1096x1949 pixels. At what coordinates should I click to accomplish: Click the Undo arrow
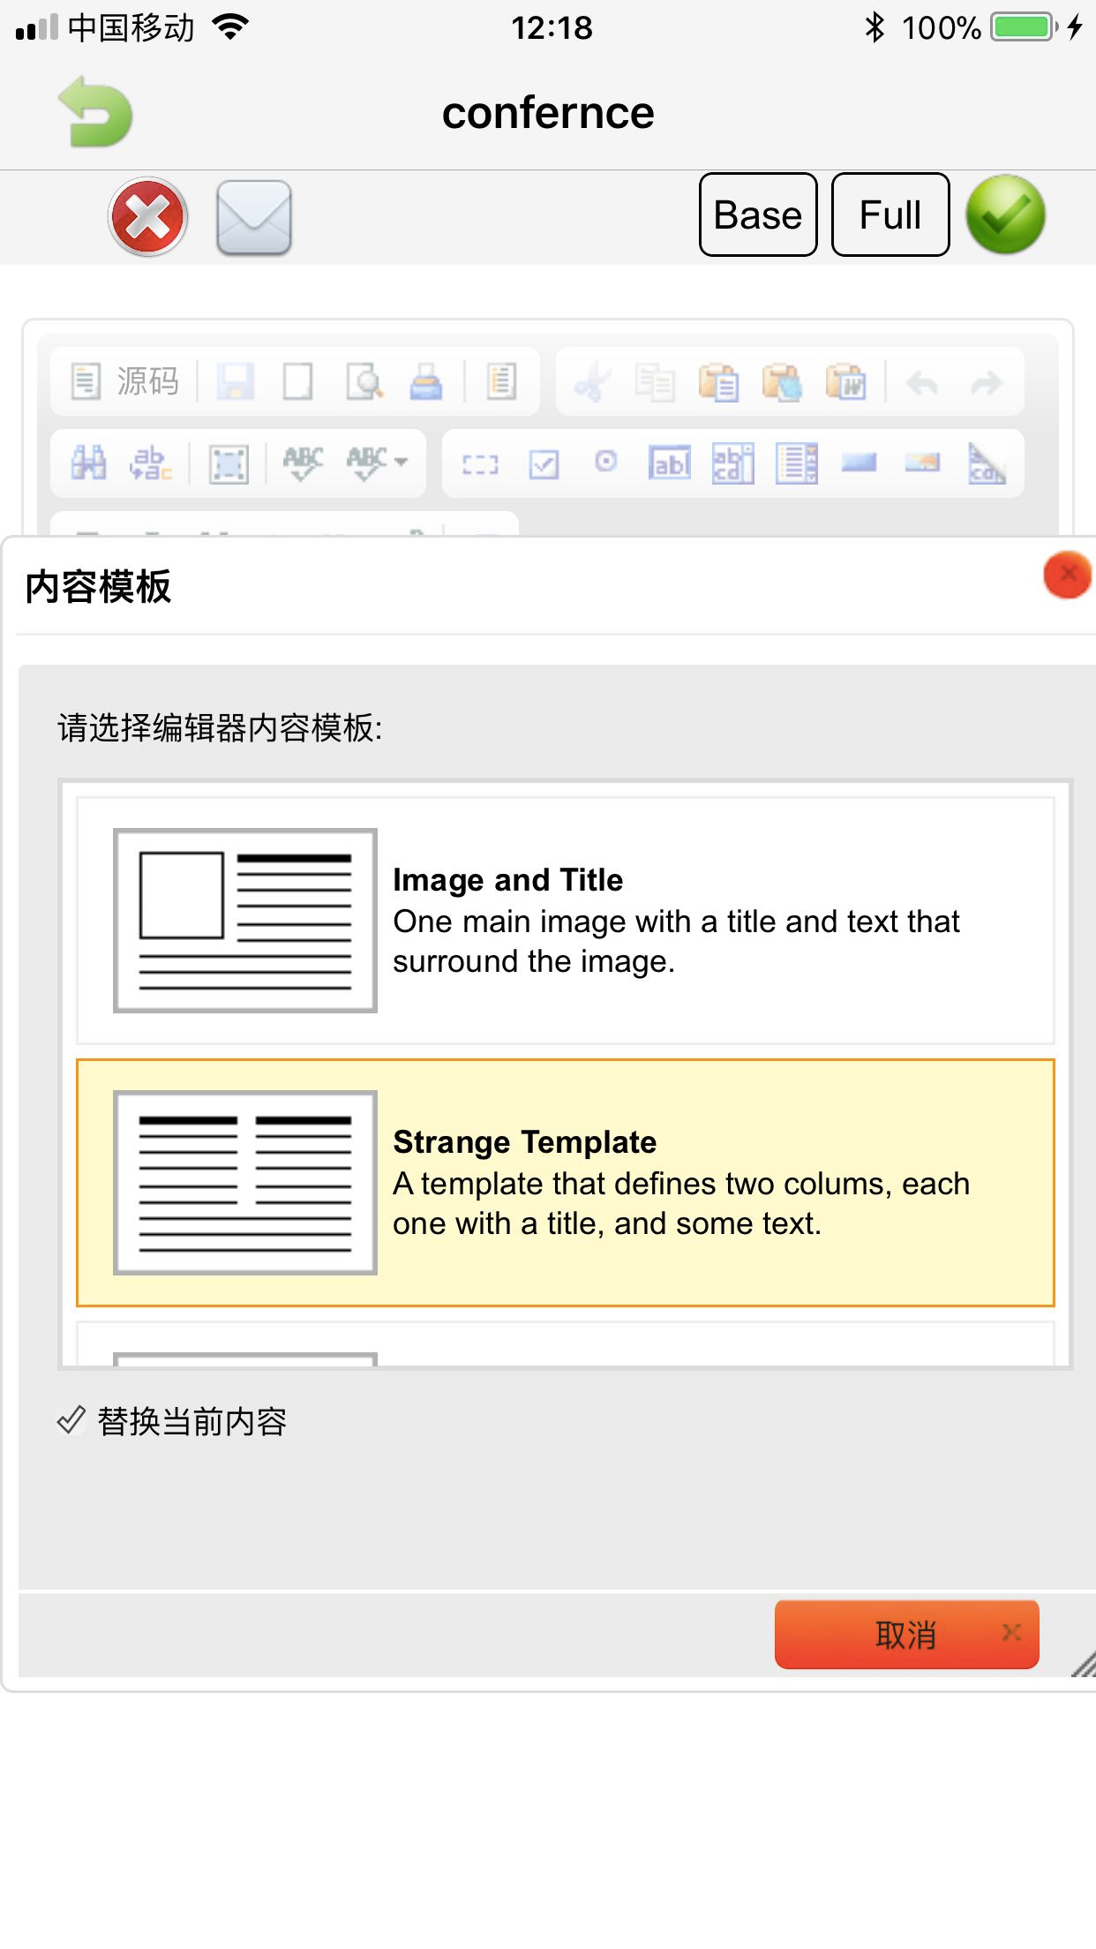(922, 383)
